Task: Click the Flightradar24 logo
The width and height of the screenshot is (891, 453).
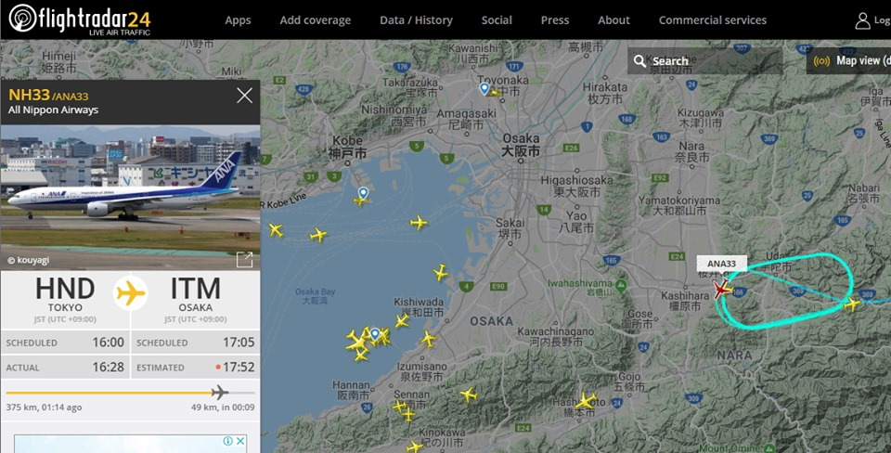Action: click(x=80, y=19)
